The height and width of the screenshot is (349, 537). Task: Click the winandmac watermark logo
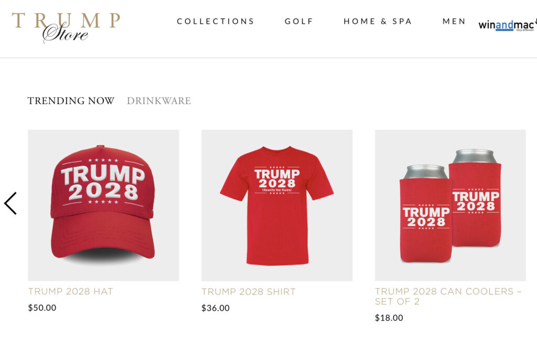[507, 25]
